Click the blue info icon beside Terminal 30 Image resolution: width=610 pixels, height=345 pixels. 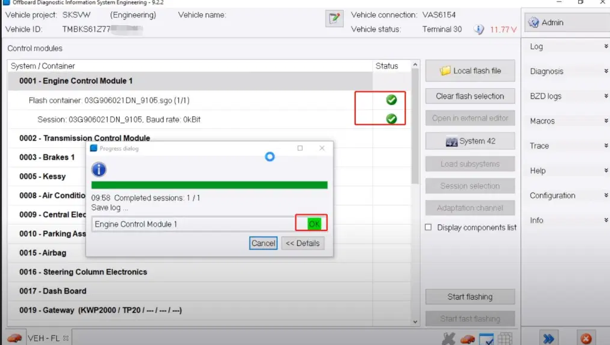(479, 29)
